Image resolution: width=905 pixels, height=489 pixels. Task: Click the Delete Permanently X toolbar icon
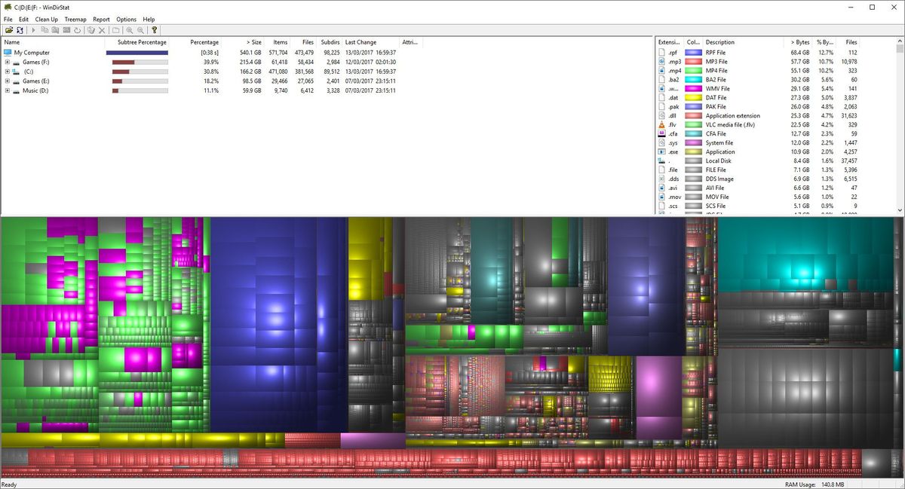[102, 30]
